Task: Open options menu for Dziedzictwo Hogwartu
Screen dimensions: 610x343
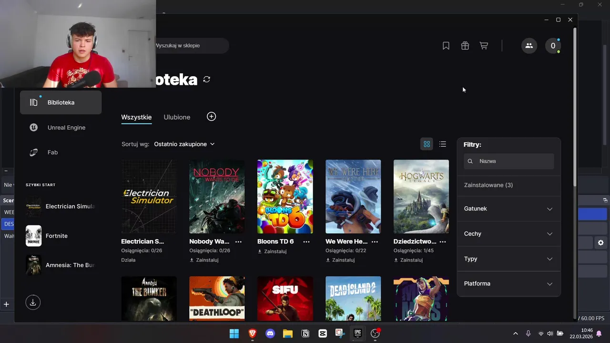Action: pyautogui.click(x=443, y=242)
